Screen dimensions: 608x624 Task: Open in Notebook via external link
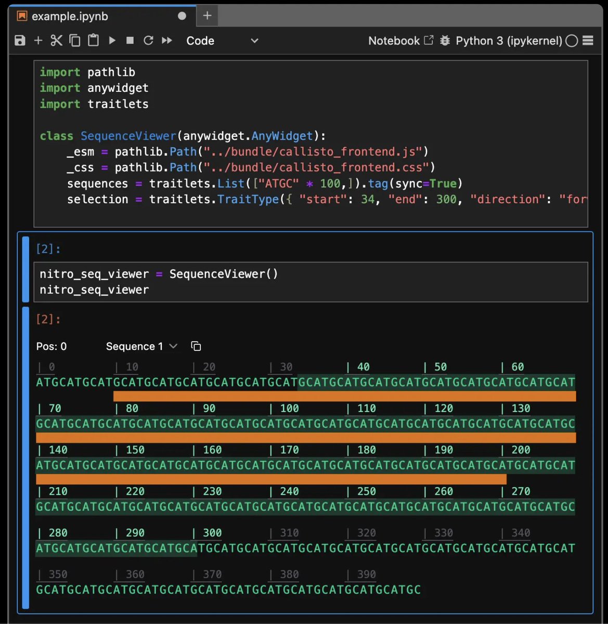(x=400, y=41)
